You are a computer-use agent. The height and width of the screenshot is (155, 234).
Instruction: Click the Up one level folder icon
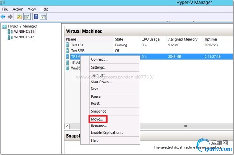click(19, 17)
